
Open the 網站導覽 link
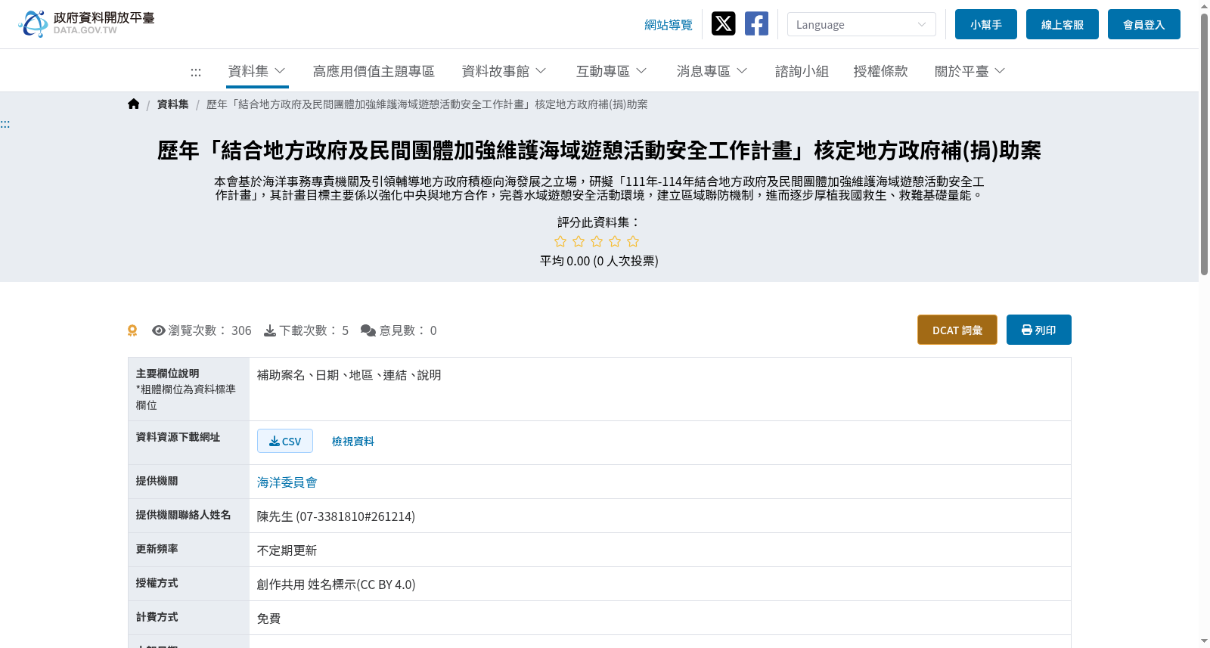[669, 25]
